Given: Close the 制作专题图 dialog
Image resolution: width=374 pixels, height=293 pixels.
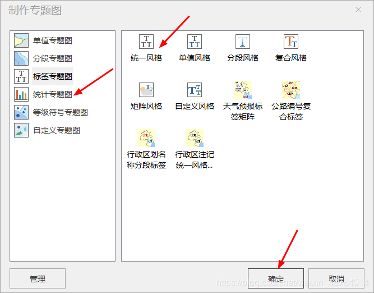Looking at the screenshot, I should (358, 10).
